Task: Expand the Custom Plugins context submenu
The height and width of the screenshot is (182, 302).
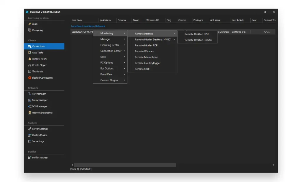Action: pos(124,80)
